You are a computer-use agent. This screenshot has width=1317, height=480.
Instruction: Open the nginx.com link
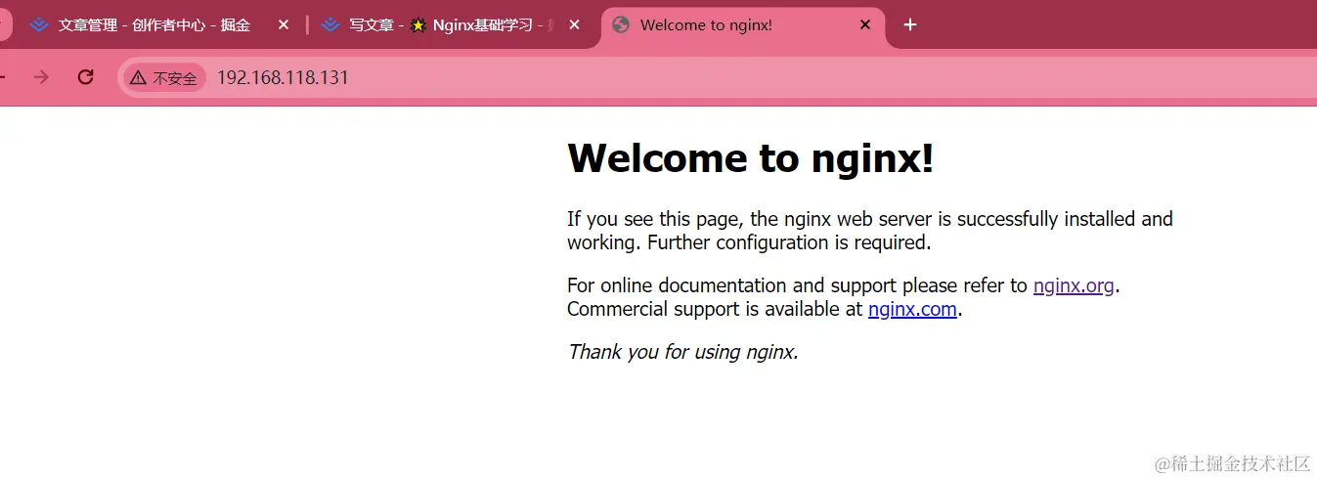(x=912, y=310)
